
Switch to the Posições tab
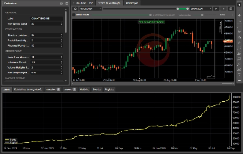(53, 90)
